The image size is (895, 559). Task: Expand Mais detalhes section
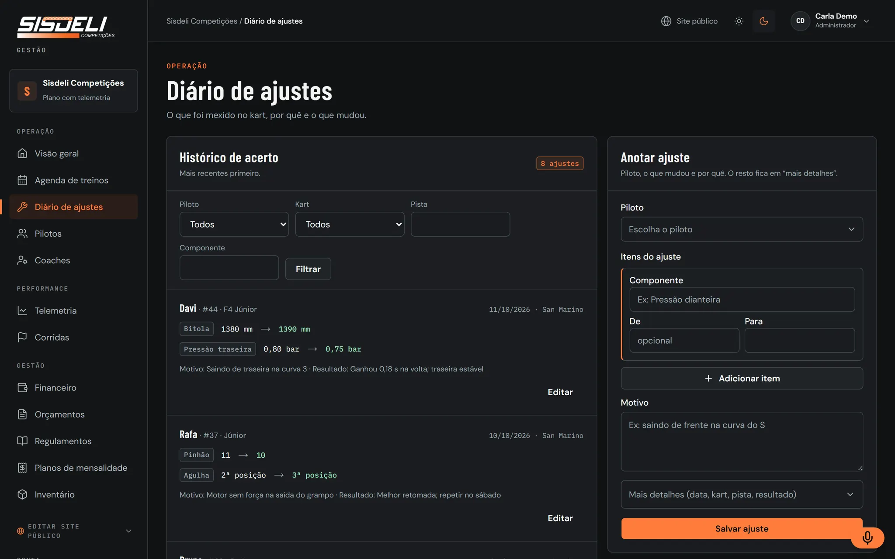point(742,494)
